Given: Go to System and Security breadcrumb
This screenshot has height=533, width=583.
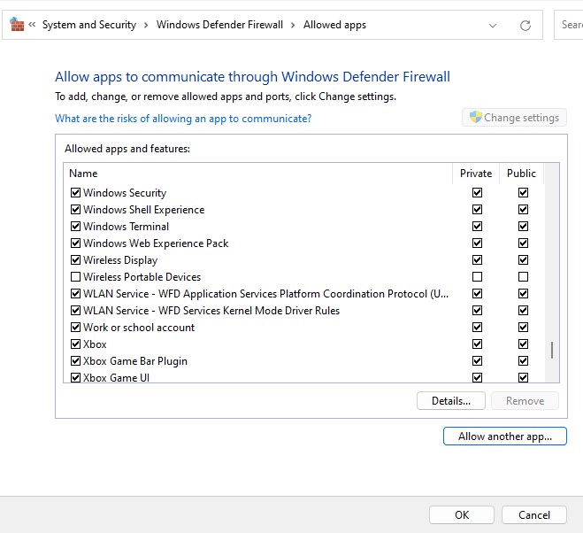Looking at the screenshot, I should pos(89,25).
